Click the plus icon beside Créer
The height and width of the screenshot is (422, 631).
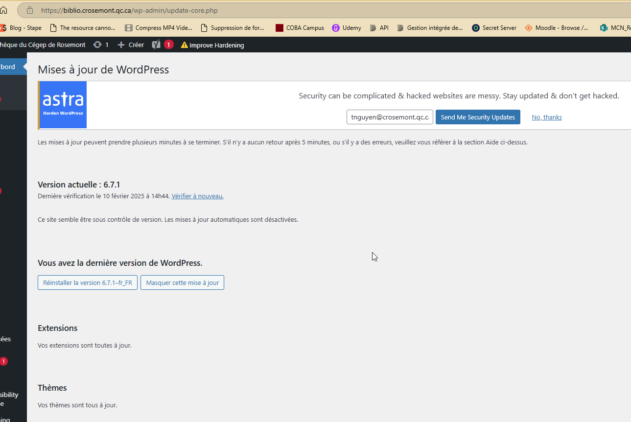coord(121,45)
